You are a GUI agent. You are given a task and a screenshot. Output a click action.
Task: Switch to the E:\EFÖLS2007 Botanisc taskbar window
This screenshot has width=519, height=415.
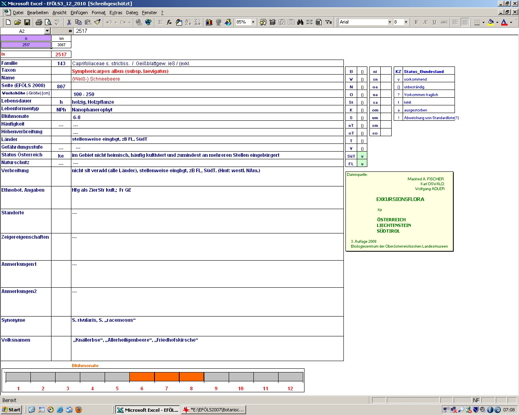click(x=213, y=410)
